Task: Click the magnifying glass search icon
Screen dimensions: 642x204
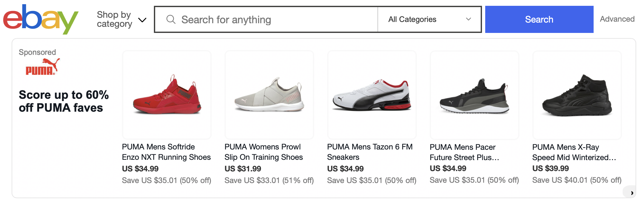Action: pyautogui.click(x=171, y=20)
